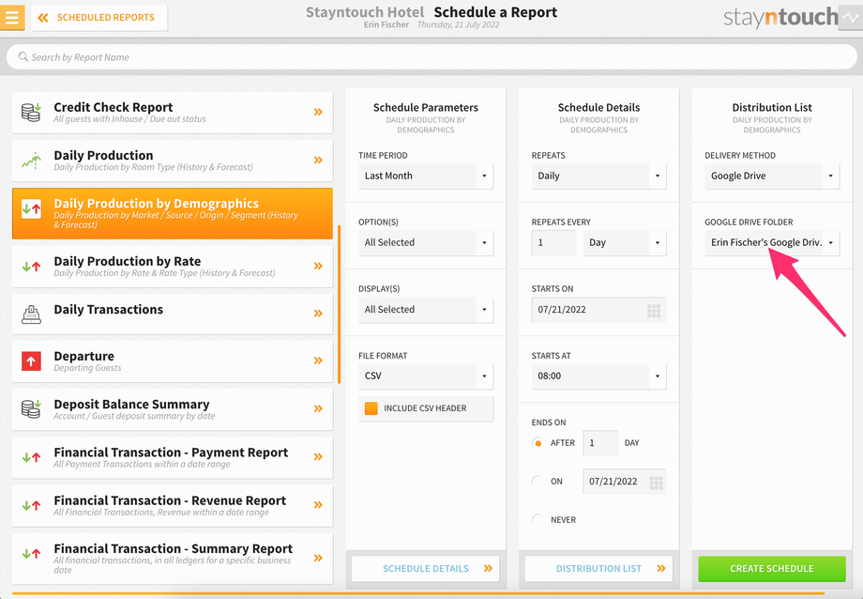This screenshot has width=863, height=599.
Task: Select Financial Transaction - Summary Report
Action: (173, 559)
